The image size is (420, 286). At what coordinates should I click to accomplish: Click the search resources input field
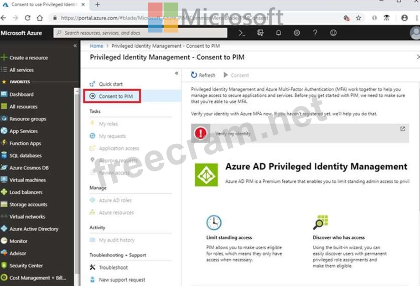point(140,33)
